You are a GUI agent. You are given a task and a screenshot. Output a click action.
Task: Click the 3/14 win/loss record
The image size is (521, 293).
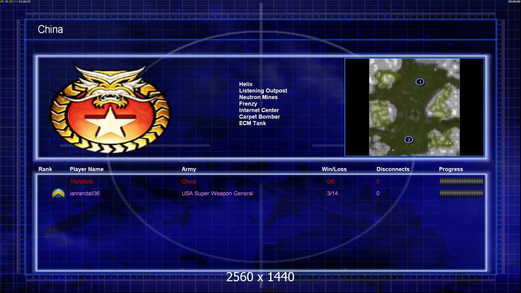pyautogui.click(x=332, y=193)
